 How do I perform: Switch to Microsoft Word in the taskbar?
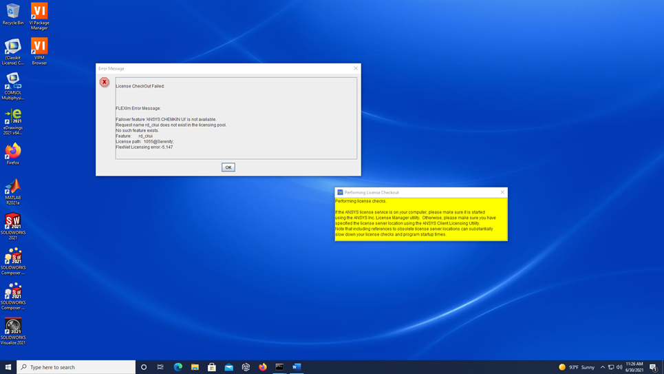297,367
